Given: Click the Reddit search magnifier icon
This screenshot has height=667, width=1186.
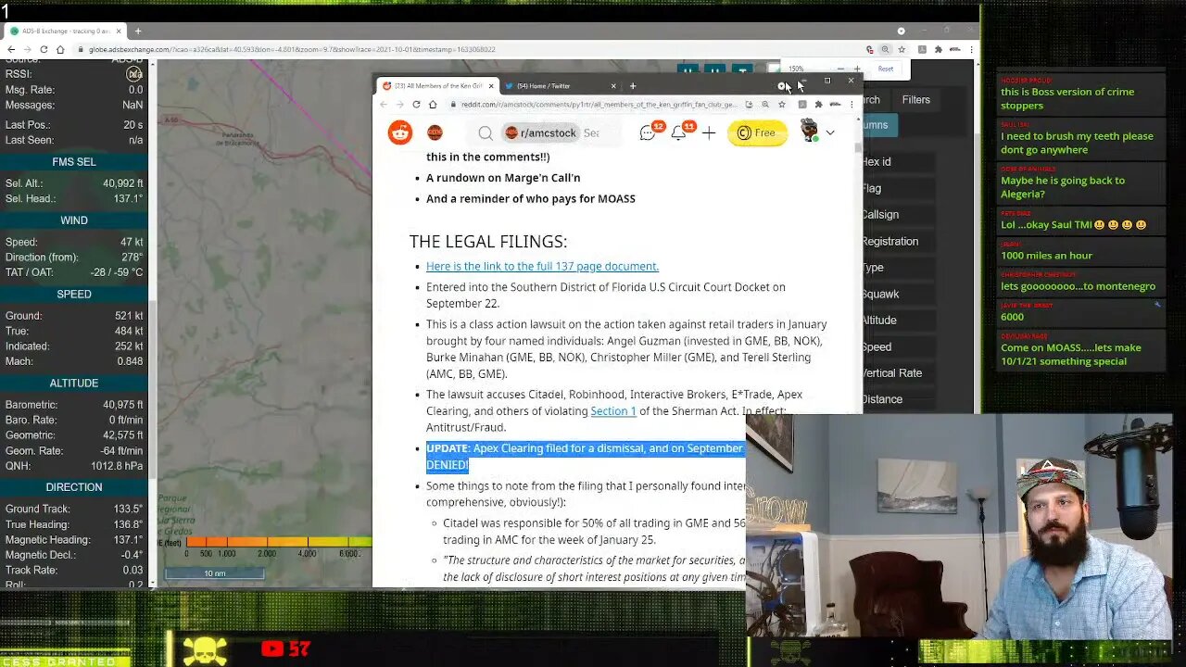Looking at the screenshot, I should [x=486, y=133].
